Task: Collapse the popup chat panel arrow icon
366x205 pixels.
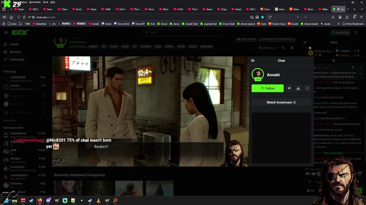Action: tap(252, 61)
